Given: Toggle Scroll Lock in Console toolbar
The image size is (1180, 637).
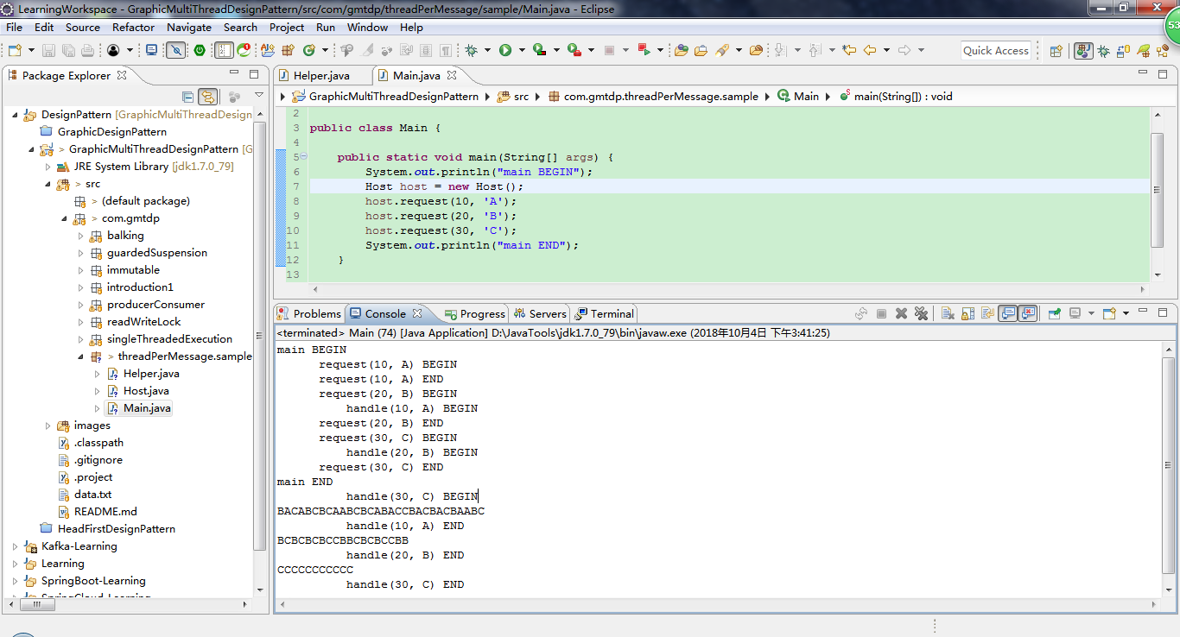Looking at the screenshot, I should (x=967, y=314).
